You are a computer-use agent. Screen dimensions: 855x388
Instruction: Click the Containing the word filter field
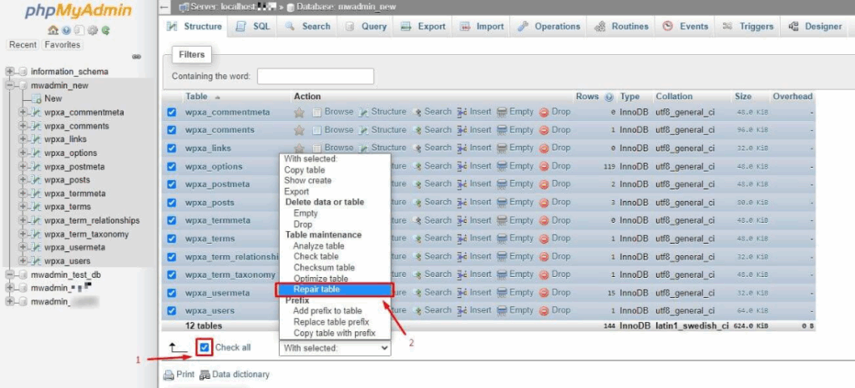(x=316, y=77)
